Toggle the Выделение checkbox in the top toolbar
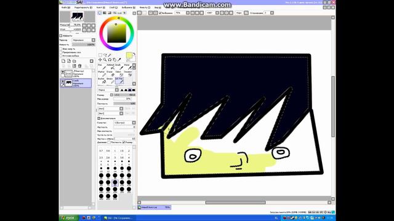 160,13
